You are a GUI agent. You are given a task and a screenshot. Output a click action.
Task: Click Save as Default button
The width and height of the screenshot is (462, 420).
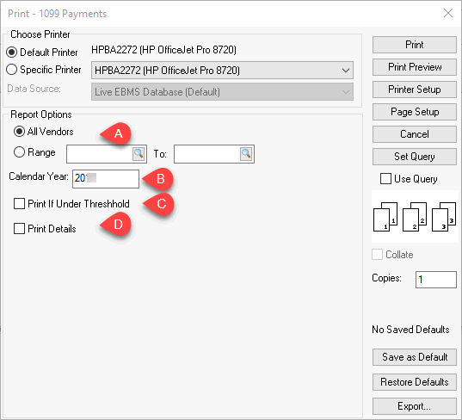(x=415, y=357)
